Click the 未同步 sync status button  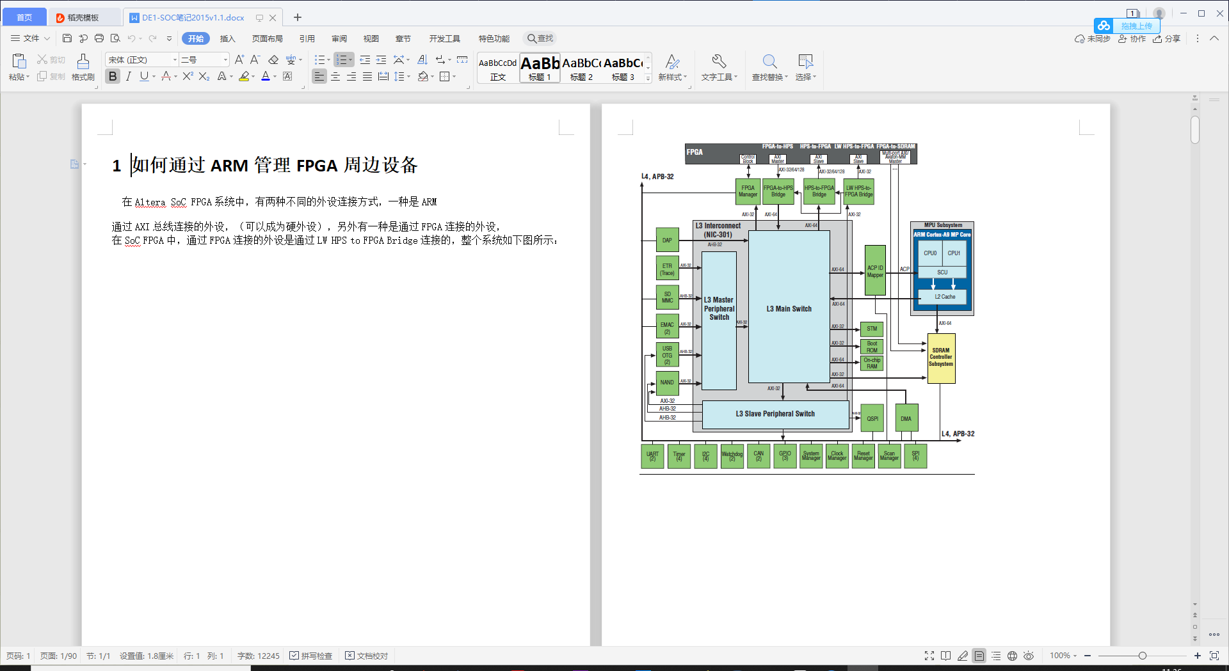(1092, 38)
